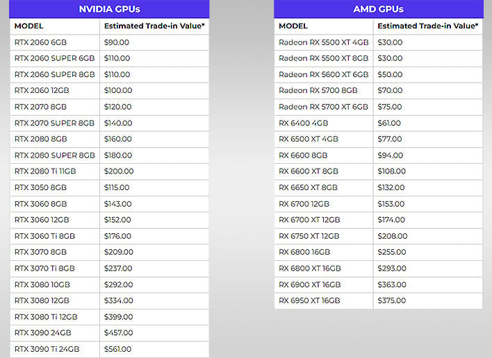The height and width of the screenshot is (358, 492).
Task: Select the RX 6800 XT 16GB cell
Action: [x=324, y=268]
